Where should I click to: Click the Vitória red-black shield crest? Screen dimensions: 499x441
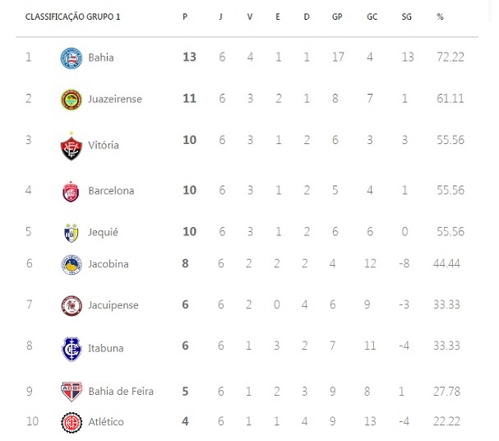(72, 146)
